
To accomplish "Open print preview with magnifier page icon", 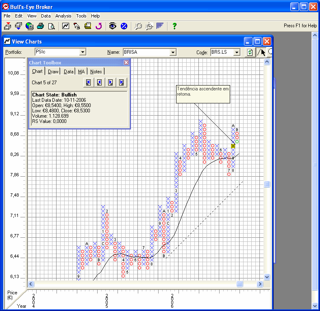I will pos(51,26).
